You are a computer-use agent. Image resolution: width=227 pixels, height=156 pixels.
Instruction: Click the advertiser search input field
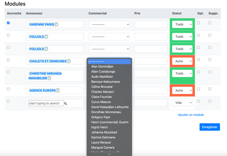pos(46,104)
